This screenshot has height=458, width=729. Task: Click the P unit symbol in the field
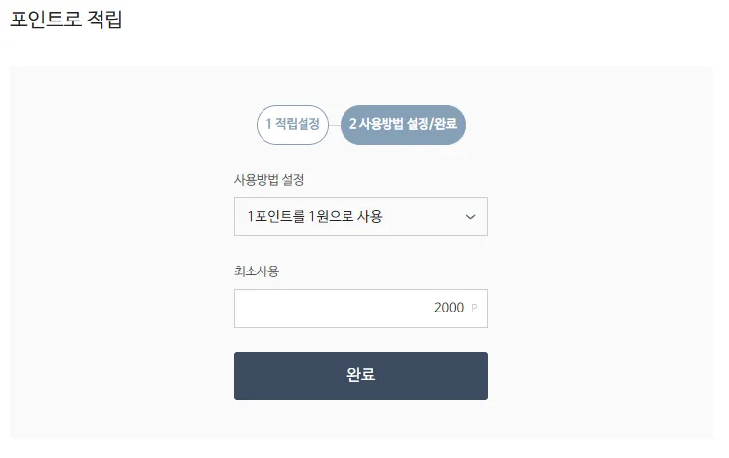(474, 309)
